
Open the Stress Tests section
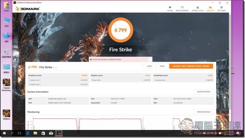pos(198,9)
